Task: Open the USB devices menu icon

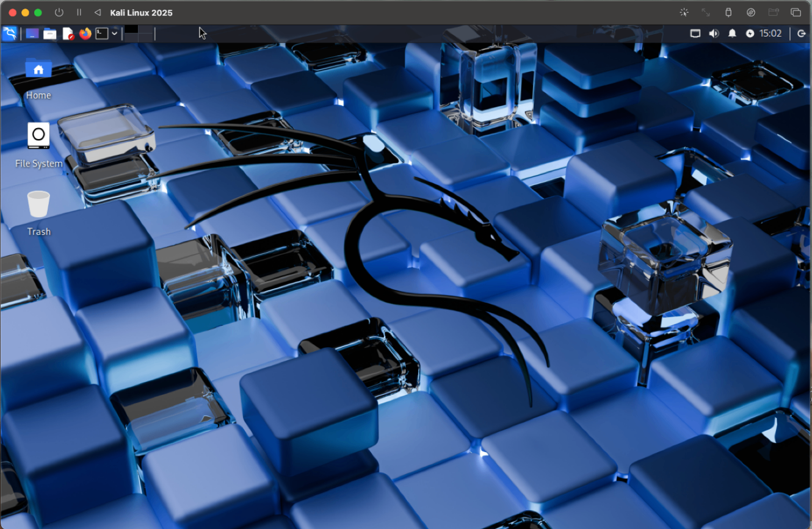Action: (728, 12)
